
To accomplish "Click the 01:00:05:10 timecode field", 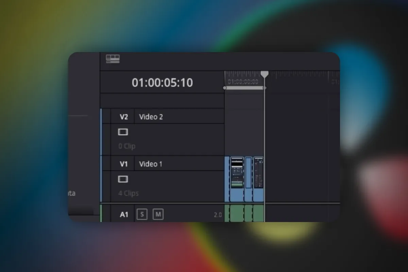I will tap(162, 83).
